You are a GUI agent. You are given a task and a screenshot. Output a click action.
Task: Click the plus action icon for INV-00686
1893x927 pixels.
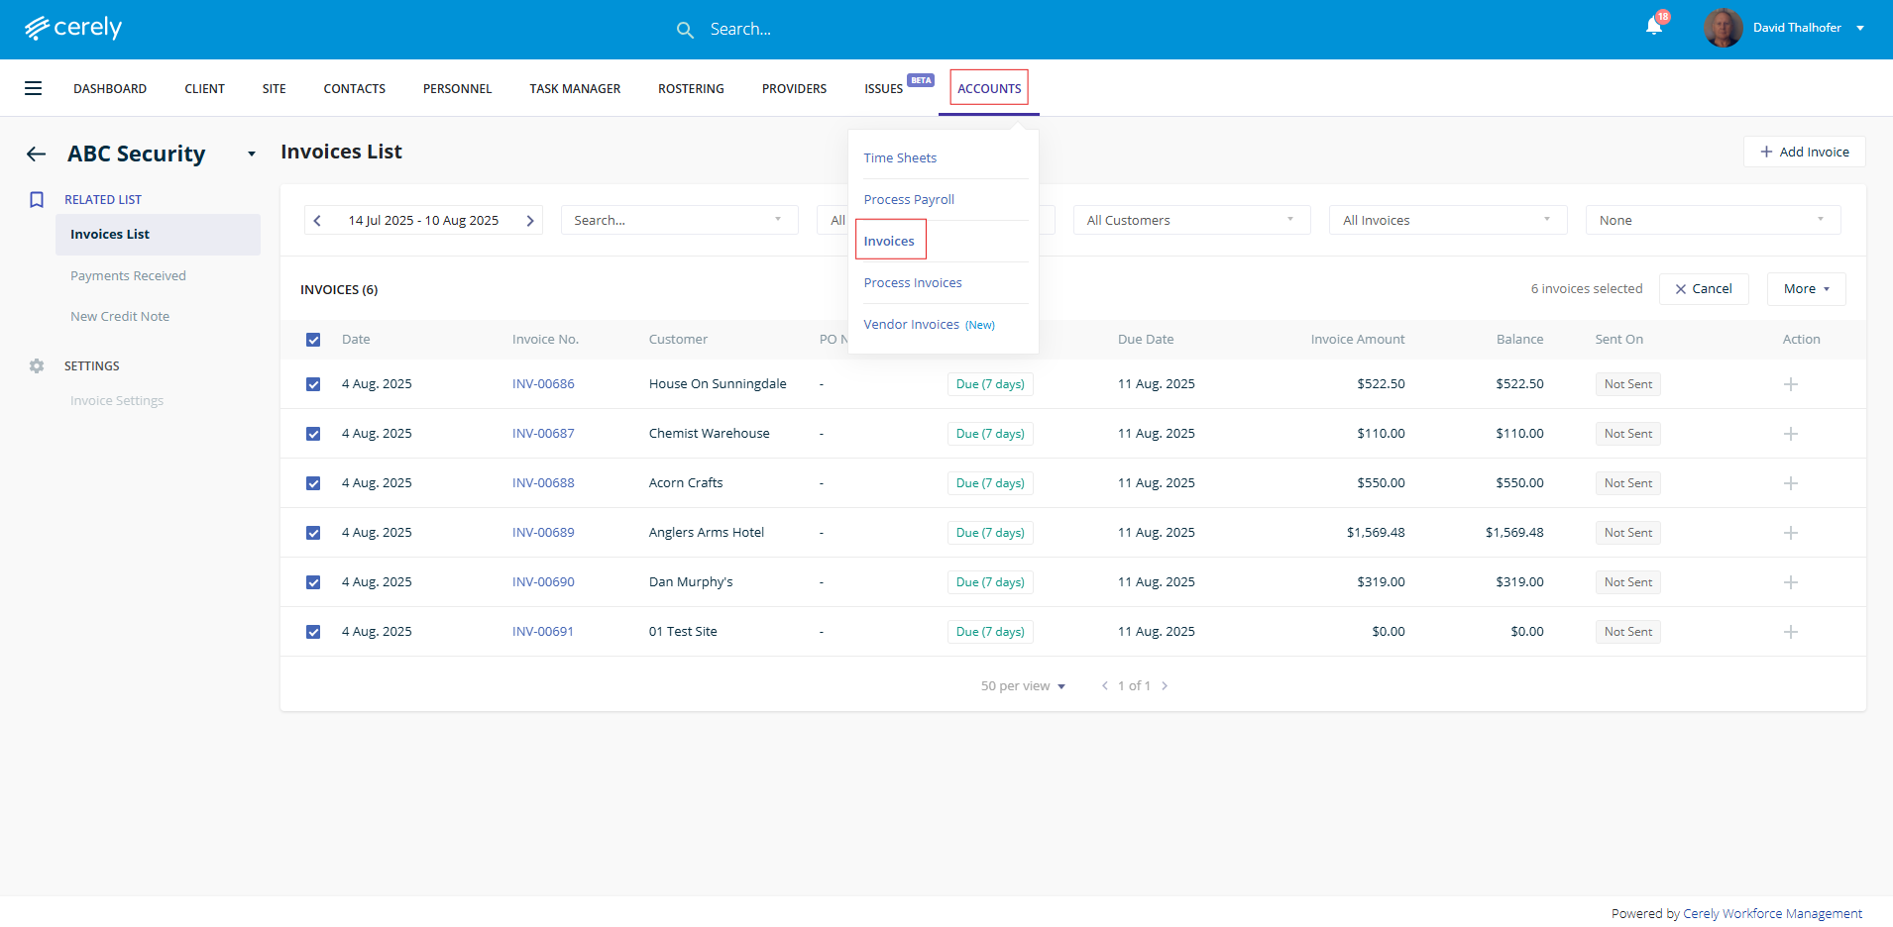1790,384
